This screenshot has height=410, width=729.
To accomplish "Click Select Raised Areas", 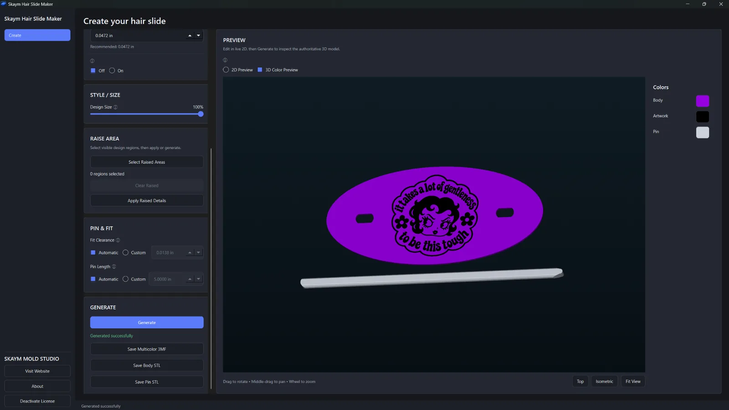I will coord(147,162).
